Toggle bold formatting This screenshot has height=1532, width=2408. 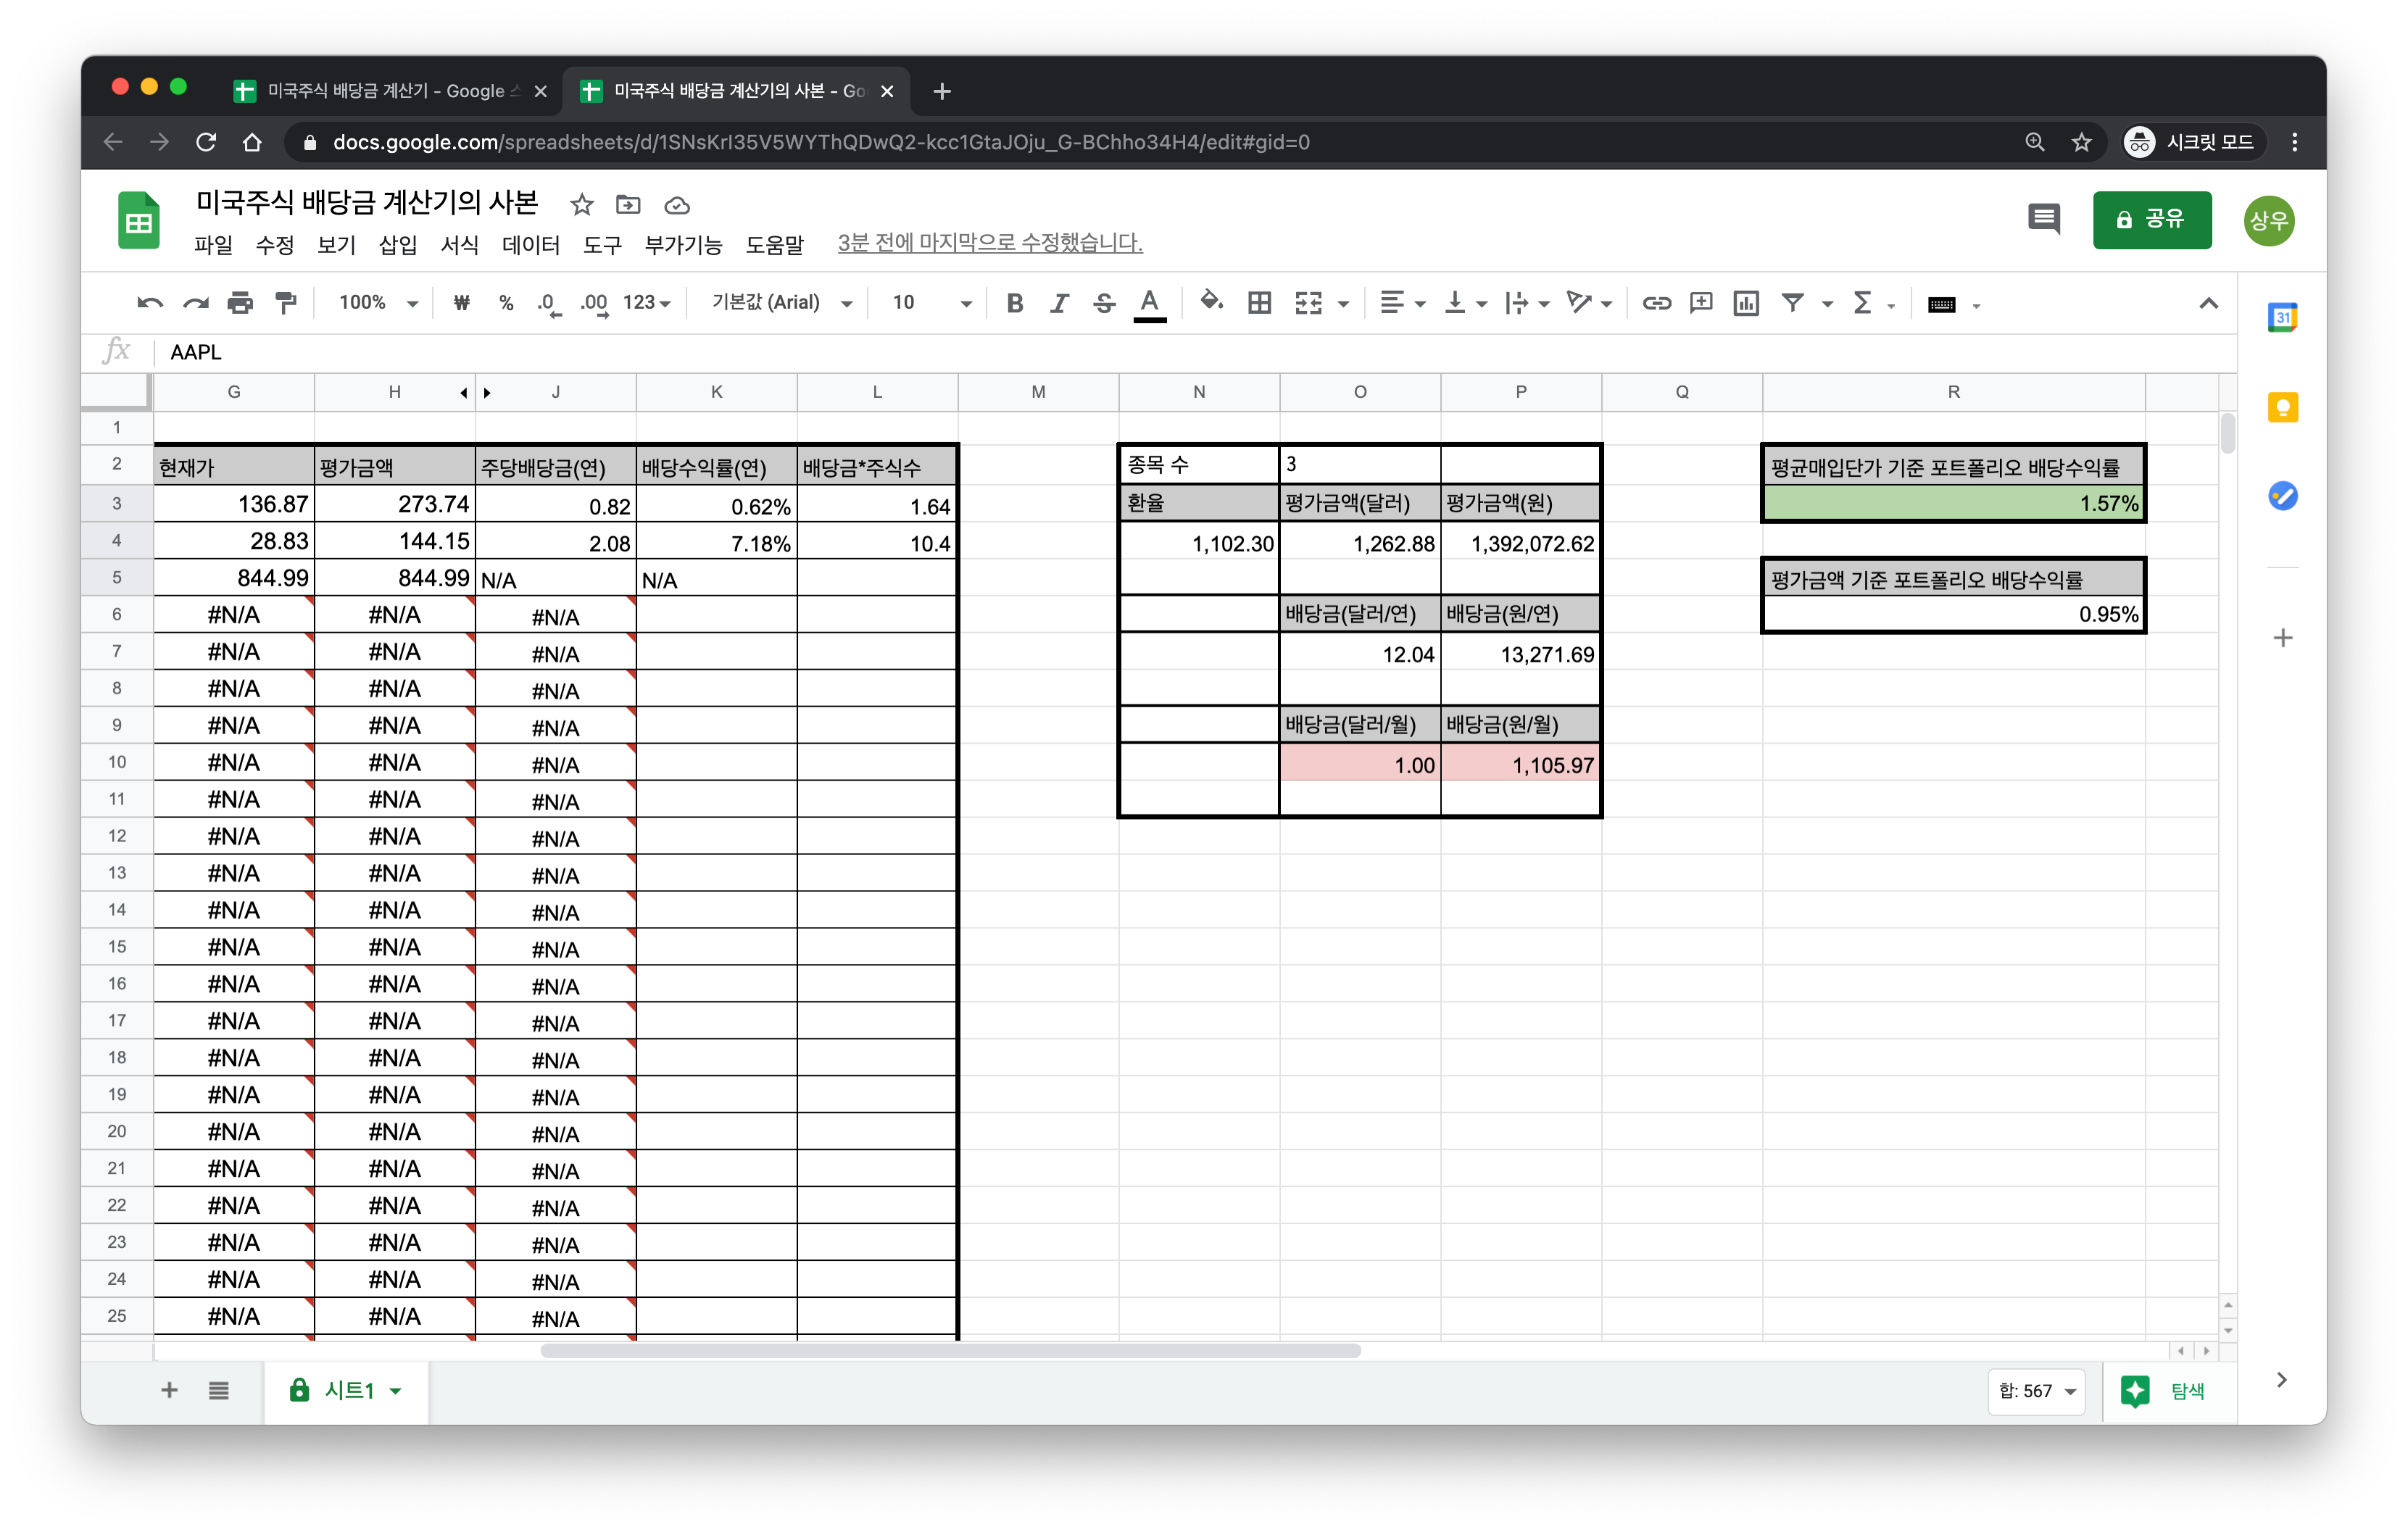tap(1014, 303)
